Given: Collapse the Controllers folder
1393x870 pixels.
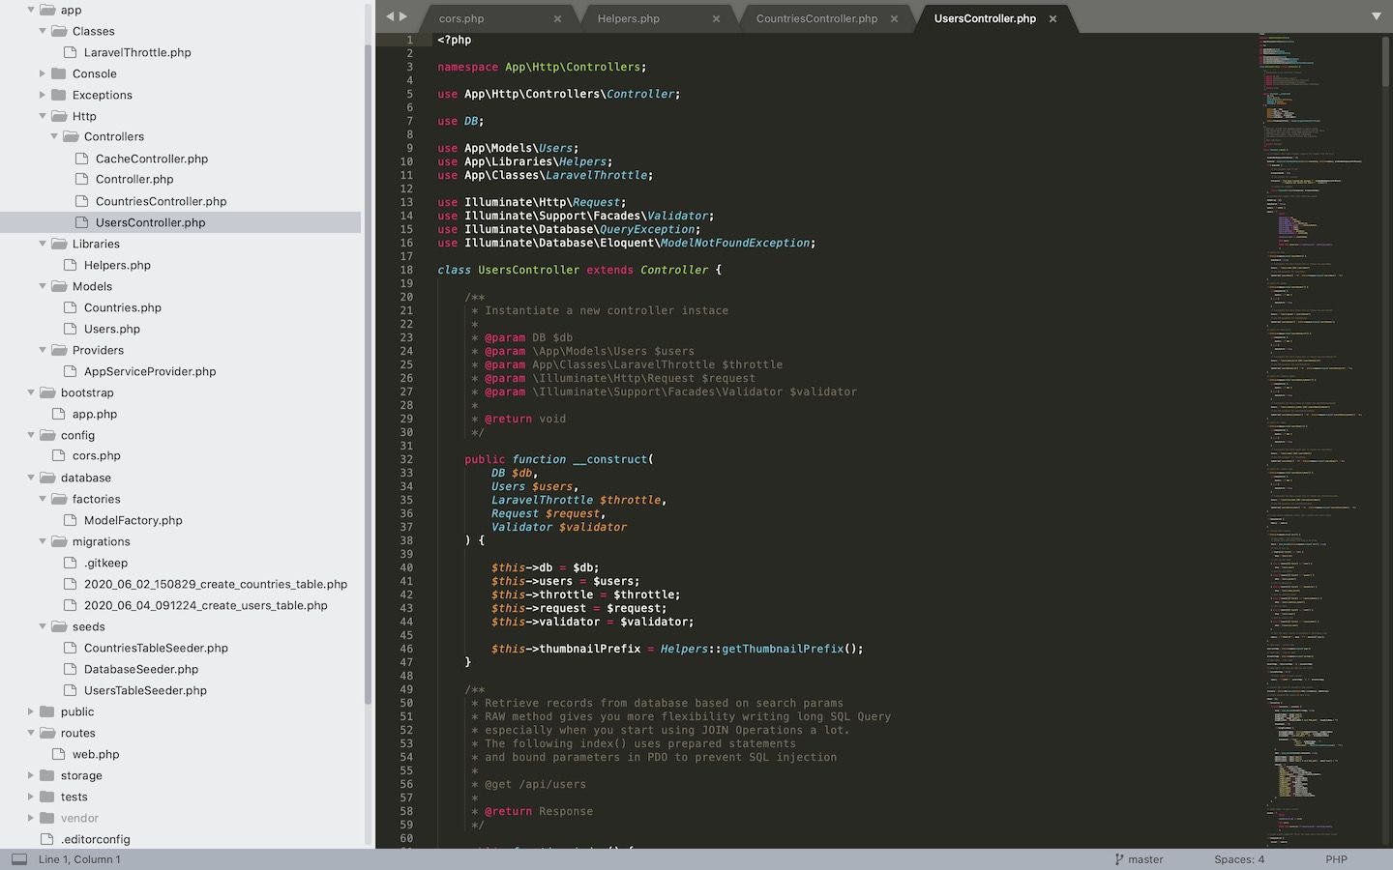Looking at the screenshot, I should click(54, 136).
